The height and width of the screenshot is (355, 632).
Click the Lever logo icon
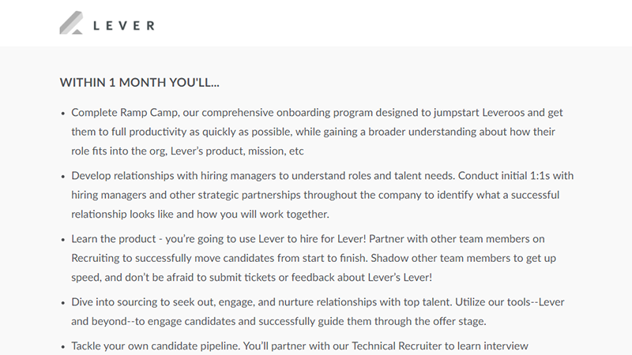click(x=71, y=23)
